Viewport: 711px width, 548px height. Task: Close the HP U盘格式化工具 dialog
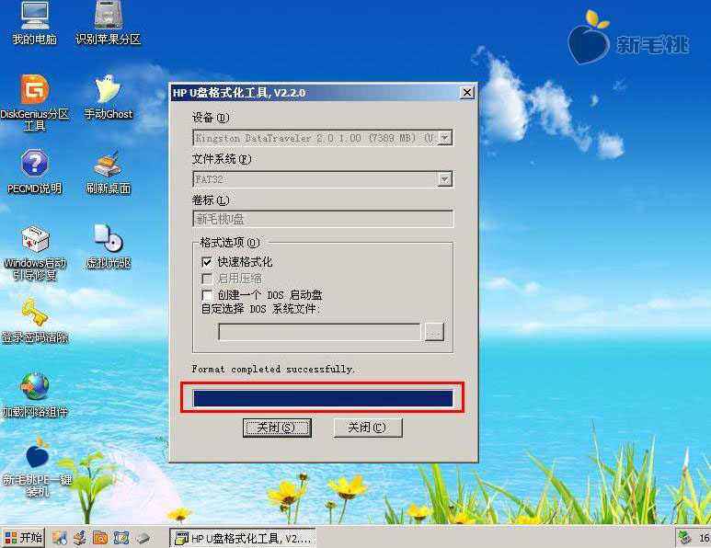pyautogui.click(x=466, y=93)
